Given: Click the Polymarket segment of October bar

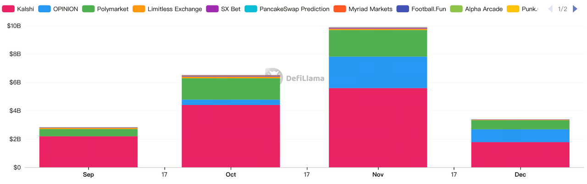Looking at the screenshot, I should pyautogui.click(x=231, y=89).
